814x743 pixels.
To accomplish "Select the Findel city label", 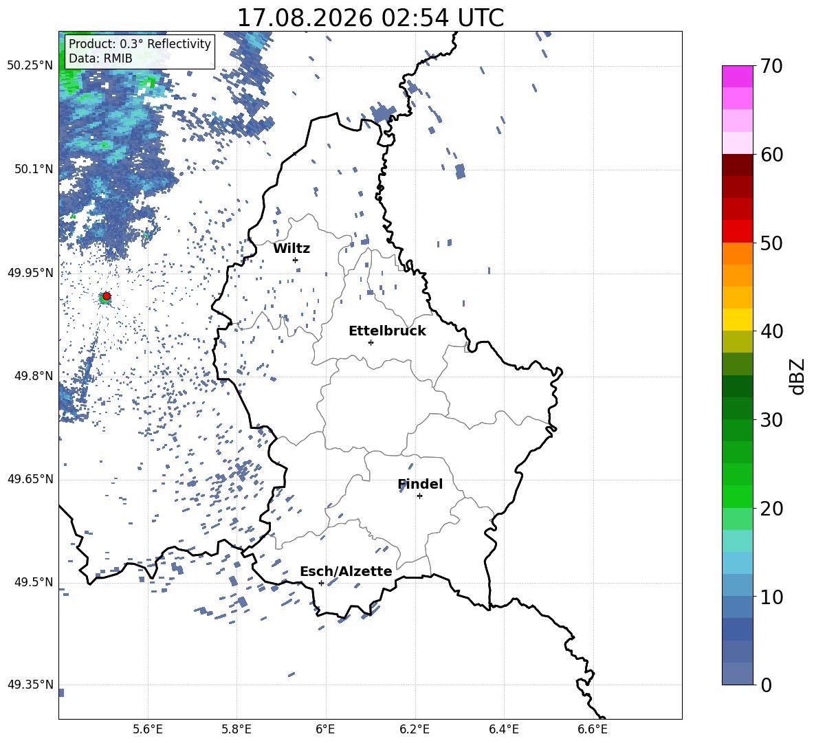I will point(420,484).
